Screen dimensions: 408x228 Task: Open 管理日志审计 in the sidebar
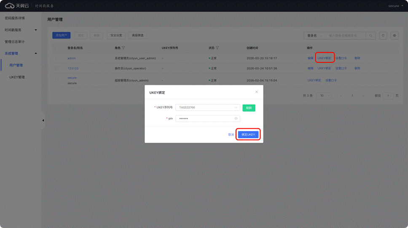(x=15, y=42)
